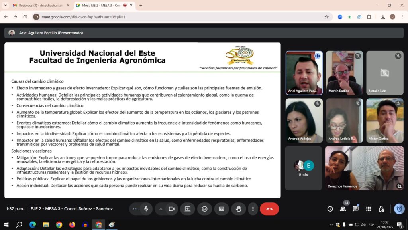Bookmark the page with the star icon
This screenshot has height=230, width=408.
[326, 17]
